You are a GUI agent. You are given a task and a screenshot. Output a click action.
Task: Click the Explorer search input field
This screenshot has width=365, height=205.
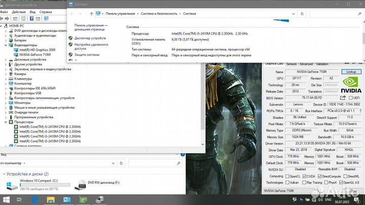155,163
